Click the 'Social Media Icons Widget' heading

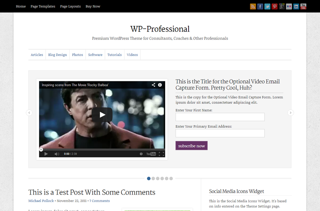click(236, 191)
